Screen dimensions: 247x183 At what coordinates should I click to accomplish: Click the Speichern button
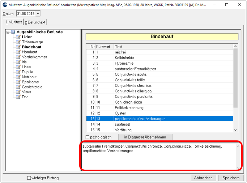(231, 178)
